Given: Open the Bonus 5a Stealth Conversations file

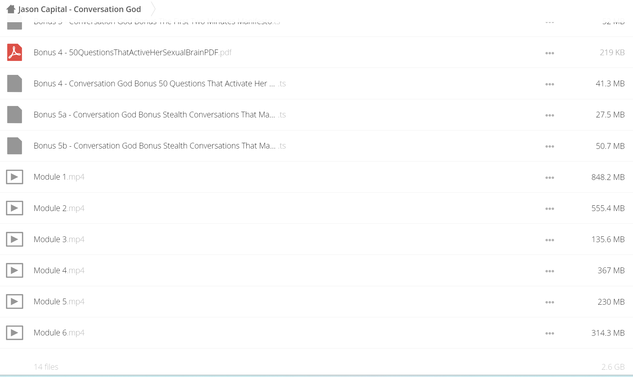Looking at the screenshot, I should click(x=160, y=115).
